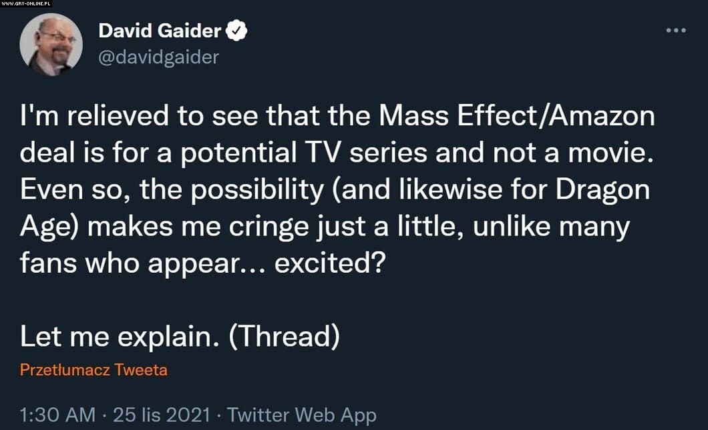Click the Przetłumacz Tweeta translate link
The width and height of the screenshot is (708, 430).
[x=94, y=370]
